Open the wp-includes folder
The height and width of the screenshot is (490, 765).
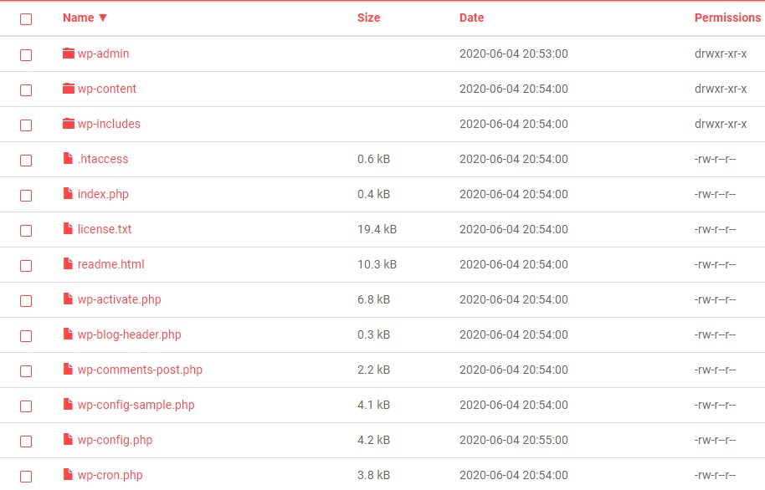(x=109, y=124)
